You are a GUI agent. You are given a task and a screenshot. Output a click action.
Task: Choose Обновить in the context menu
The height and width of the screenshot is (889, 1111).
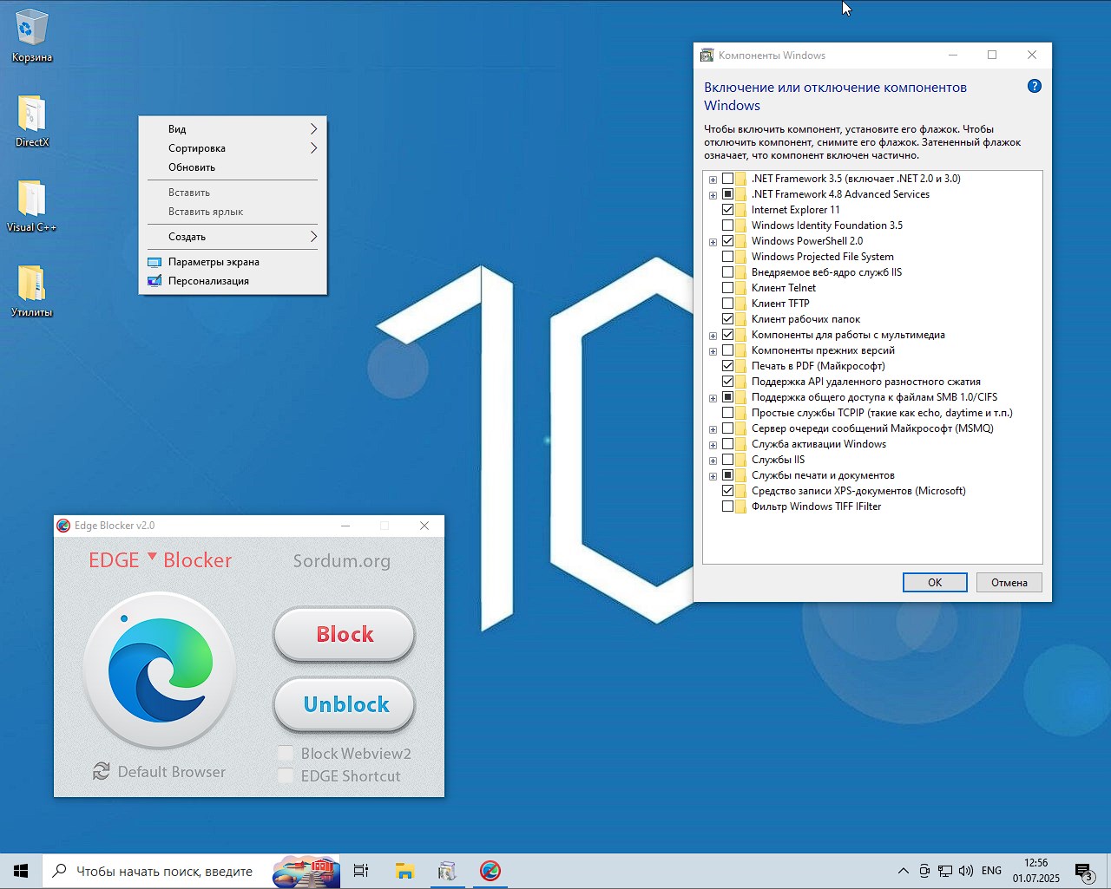coord(192,167)
